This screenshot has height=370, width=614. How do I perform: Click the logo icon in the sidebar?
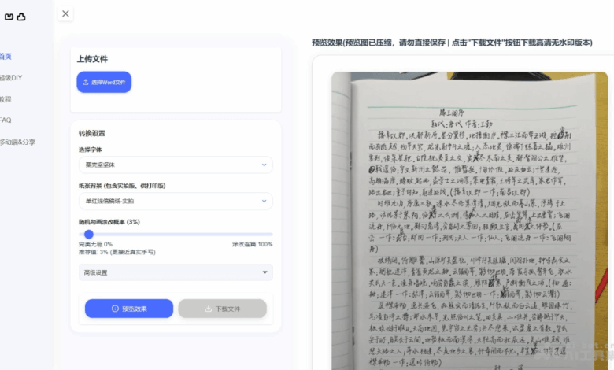[x=15, y=17]
